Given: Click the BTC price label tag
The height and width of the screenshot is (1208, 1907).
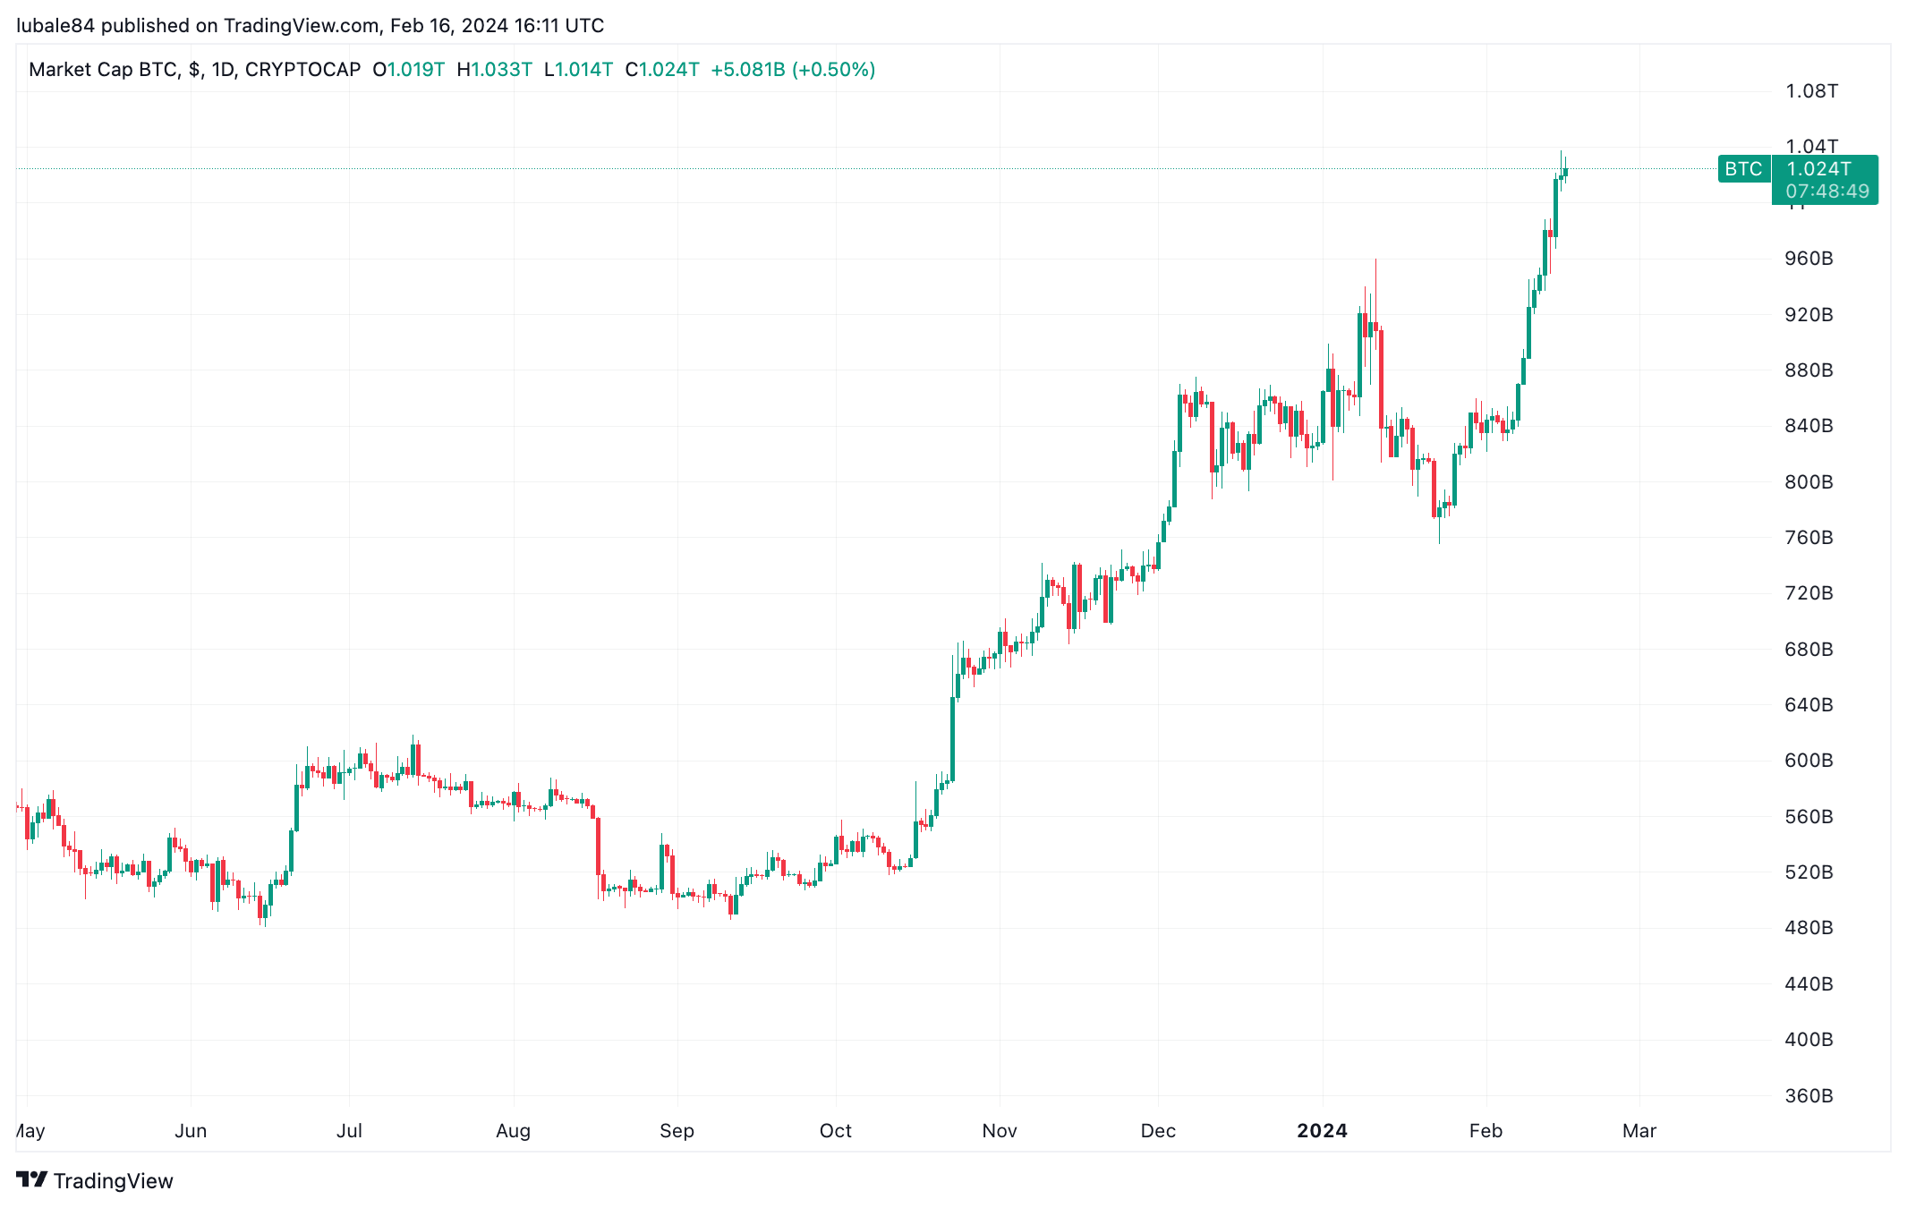Looking at the screenshot, I should [1743, 168].
